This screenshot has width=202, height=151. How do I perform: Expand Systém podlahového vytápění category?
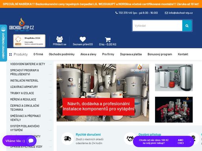point(50,130)
